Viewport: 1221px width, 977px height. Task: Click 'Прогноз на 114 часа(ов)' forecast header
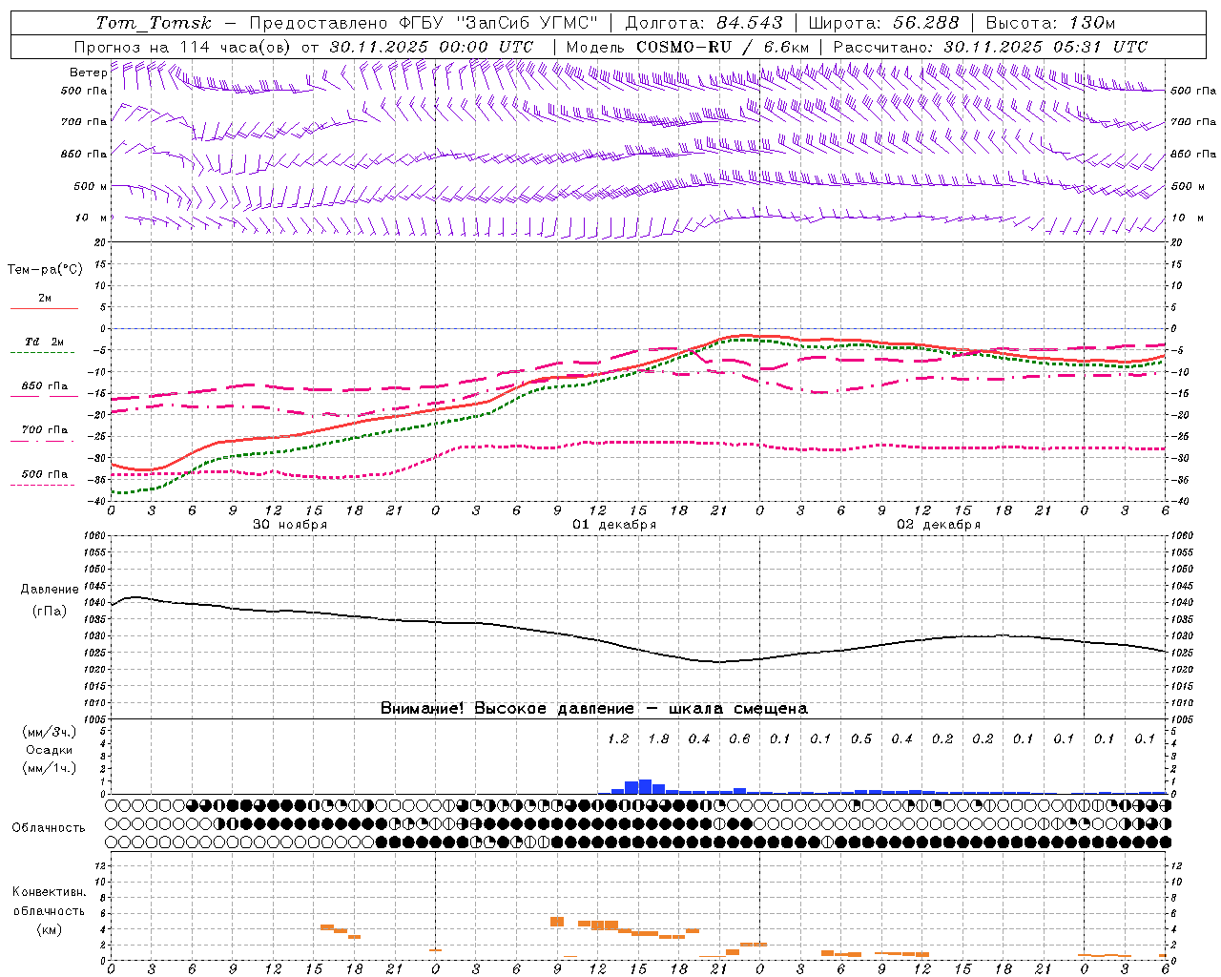[x=184, y=47]
